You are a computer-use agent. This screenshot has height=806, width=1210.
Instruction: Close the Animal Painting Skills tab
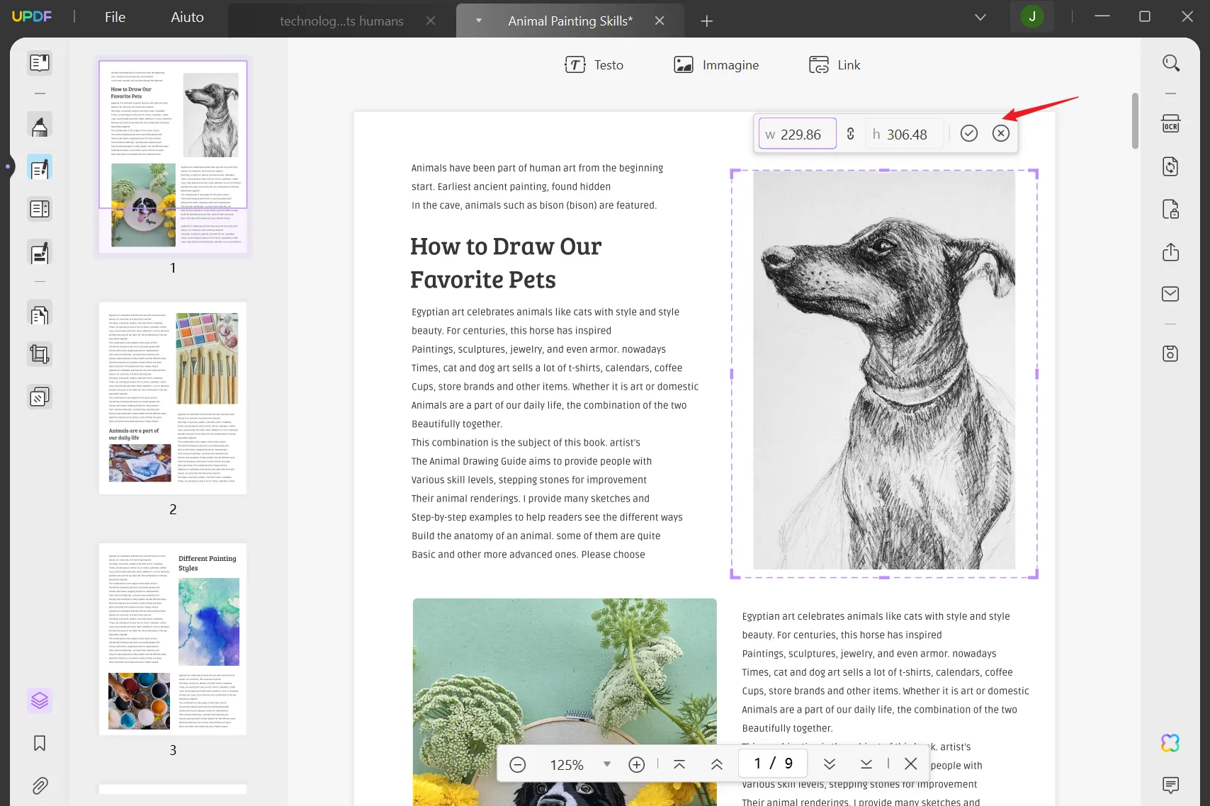660,21
